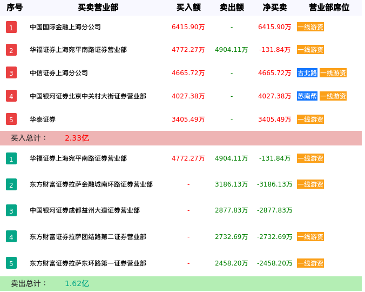Image resolution: width=365 pixels, height=292 pixels.
Task: Click the blue 苏南帮 seat tag
Action: coord(307,96)
